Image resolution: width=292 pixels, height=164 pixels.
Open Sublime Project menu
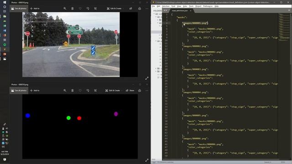click(198, 6)
